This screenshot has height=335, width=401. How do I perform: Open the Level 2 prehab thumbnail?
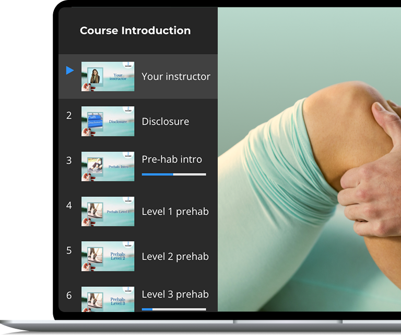tap(108, 256)
